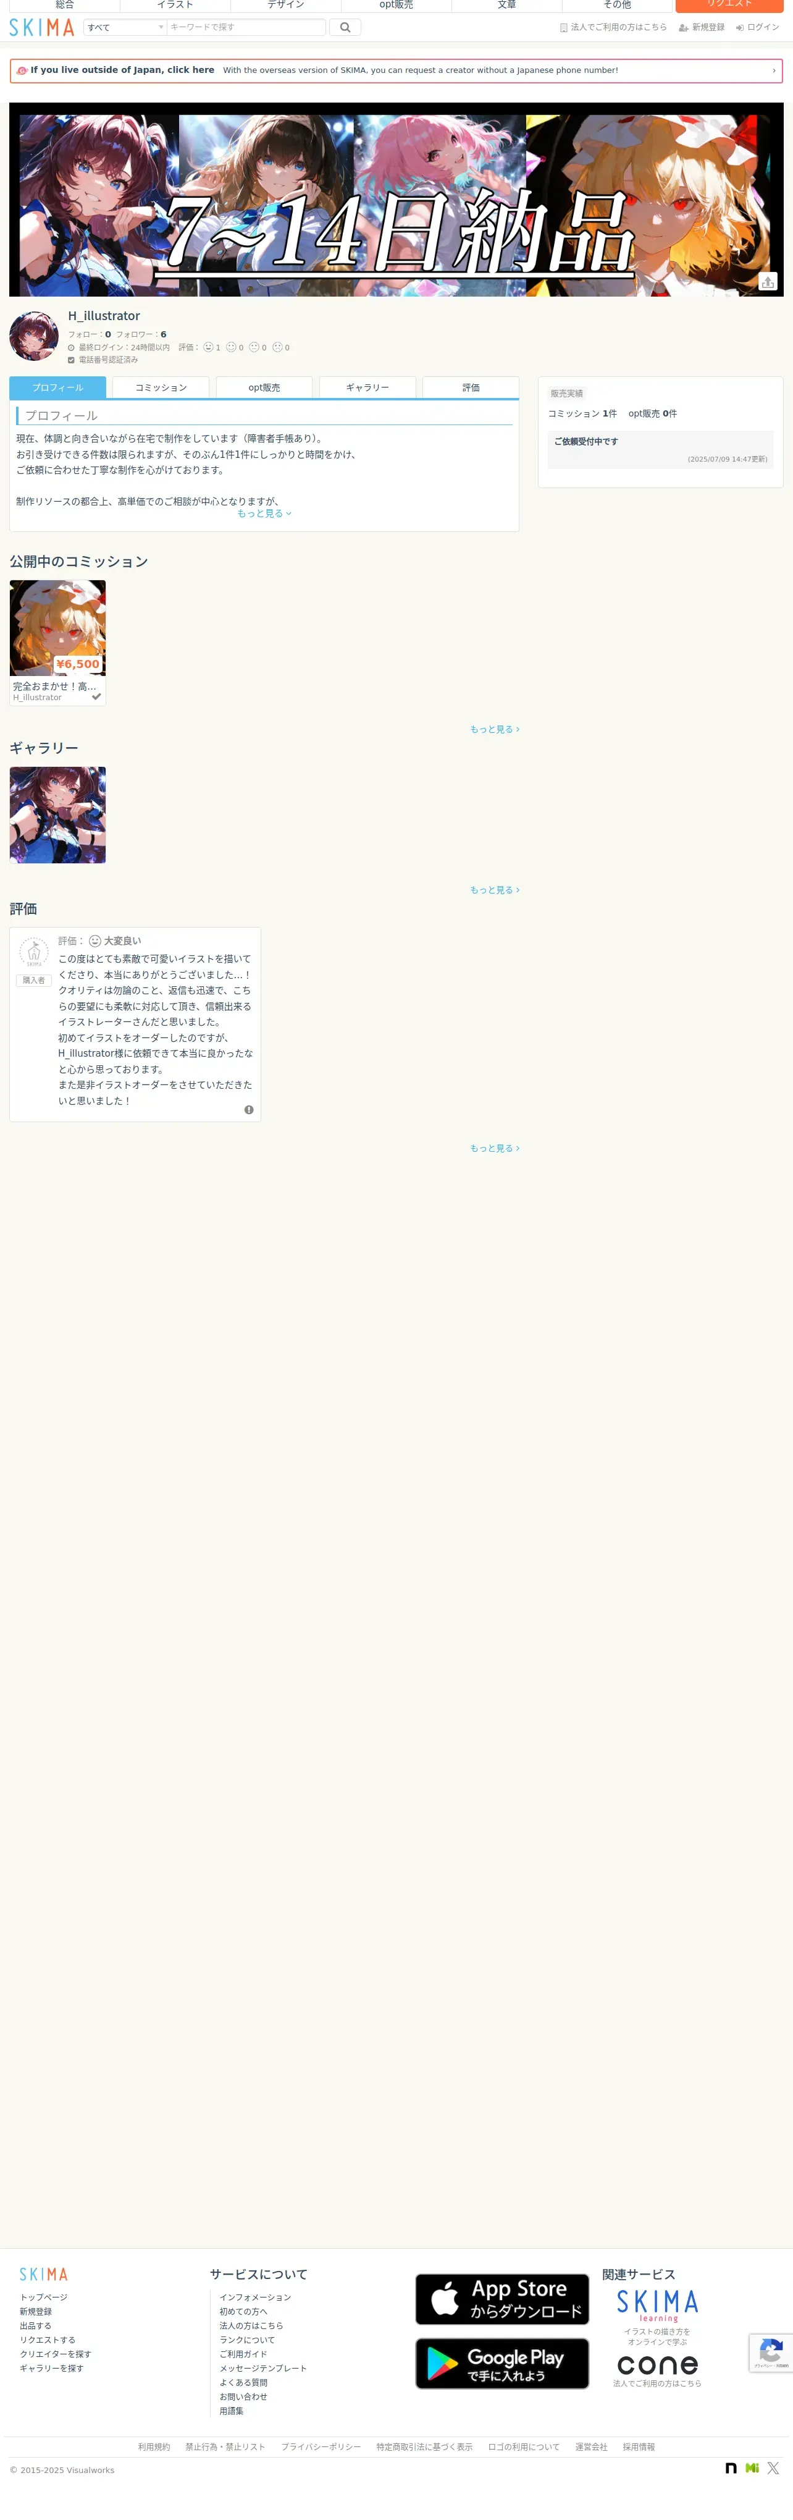This screenshot has width=793, height=2520.
Task: Open footer link ギャラリーを探す
Action: [52, 2369]
